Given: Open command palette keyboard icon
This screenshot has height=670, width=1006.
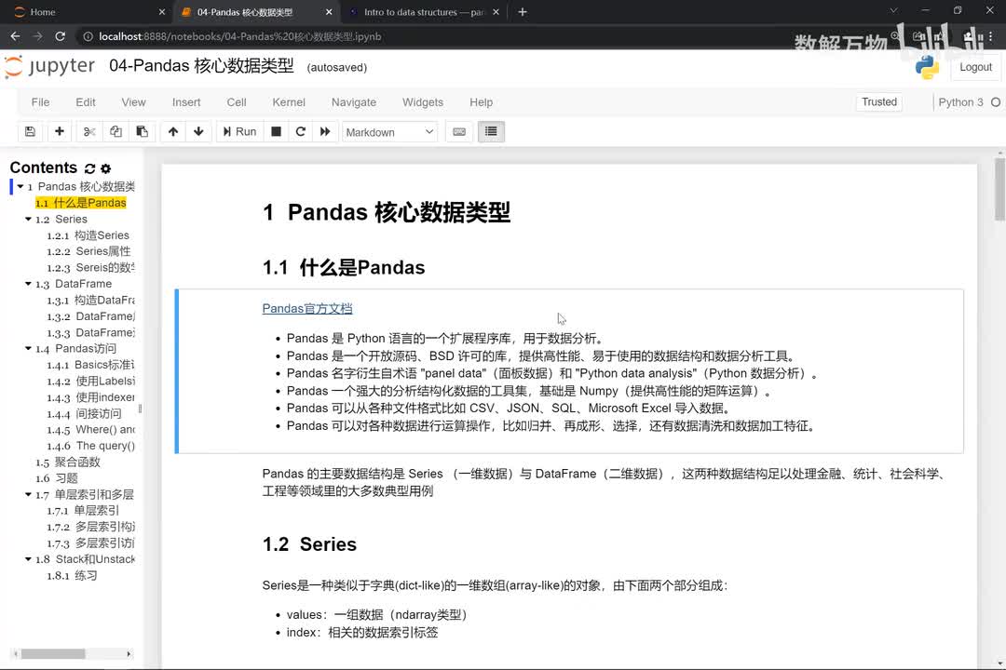Looking at the screenshot, I should 459,131.
